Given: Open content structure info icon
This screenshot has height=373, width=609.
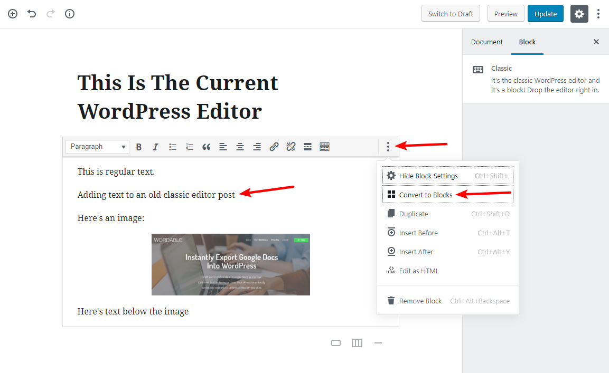Looking at the screenshot, I should tap(70, 14).
